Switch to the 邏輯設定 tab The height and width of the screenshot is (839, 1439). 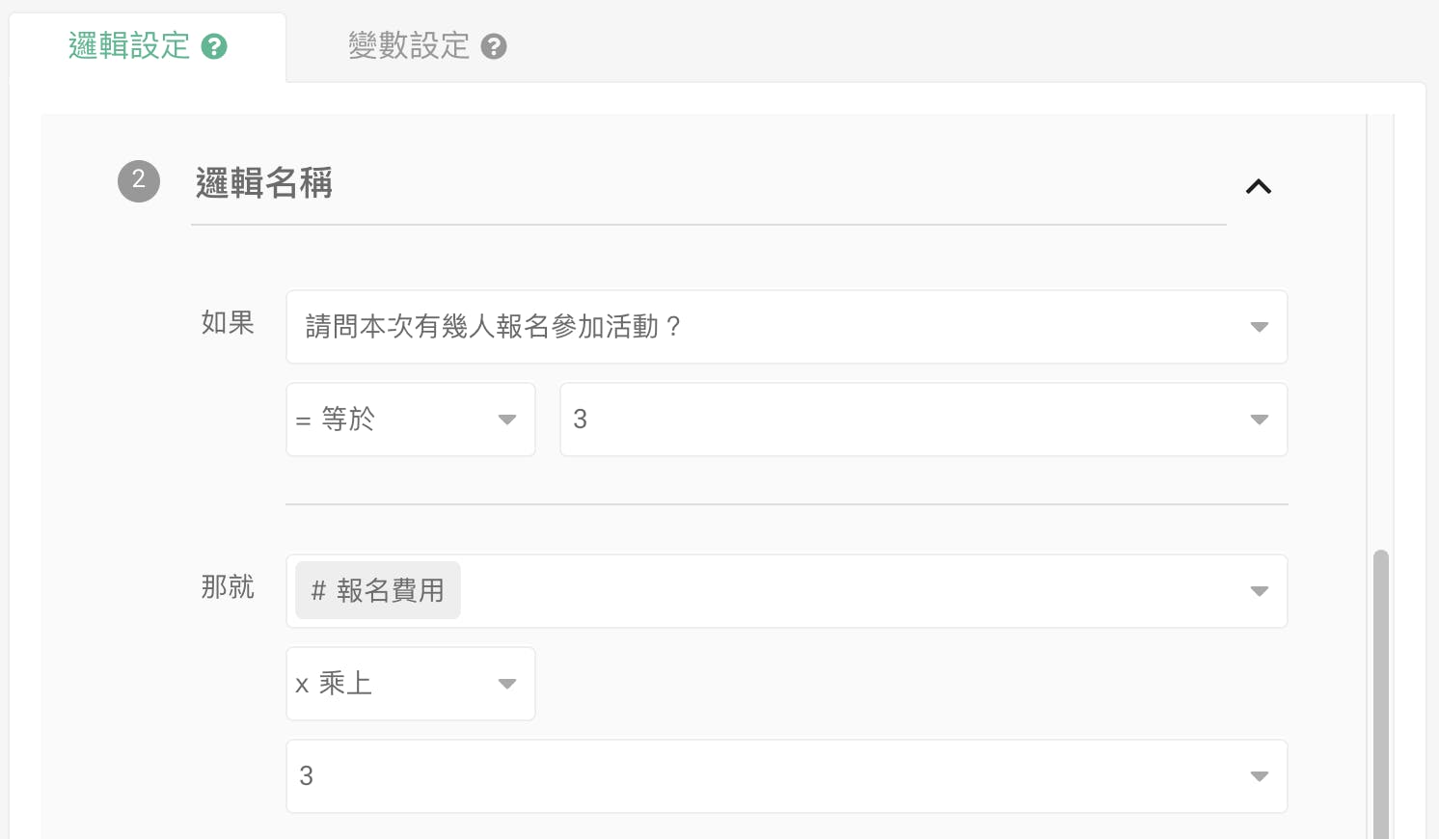tap(129, 46)
